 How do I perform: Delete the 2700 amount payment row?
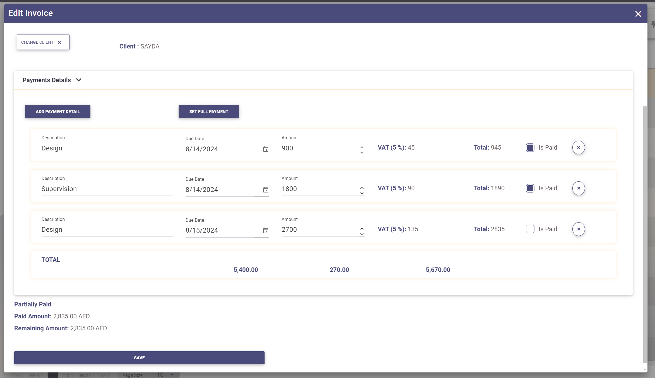[x=578, y=229]
